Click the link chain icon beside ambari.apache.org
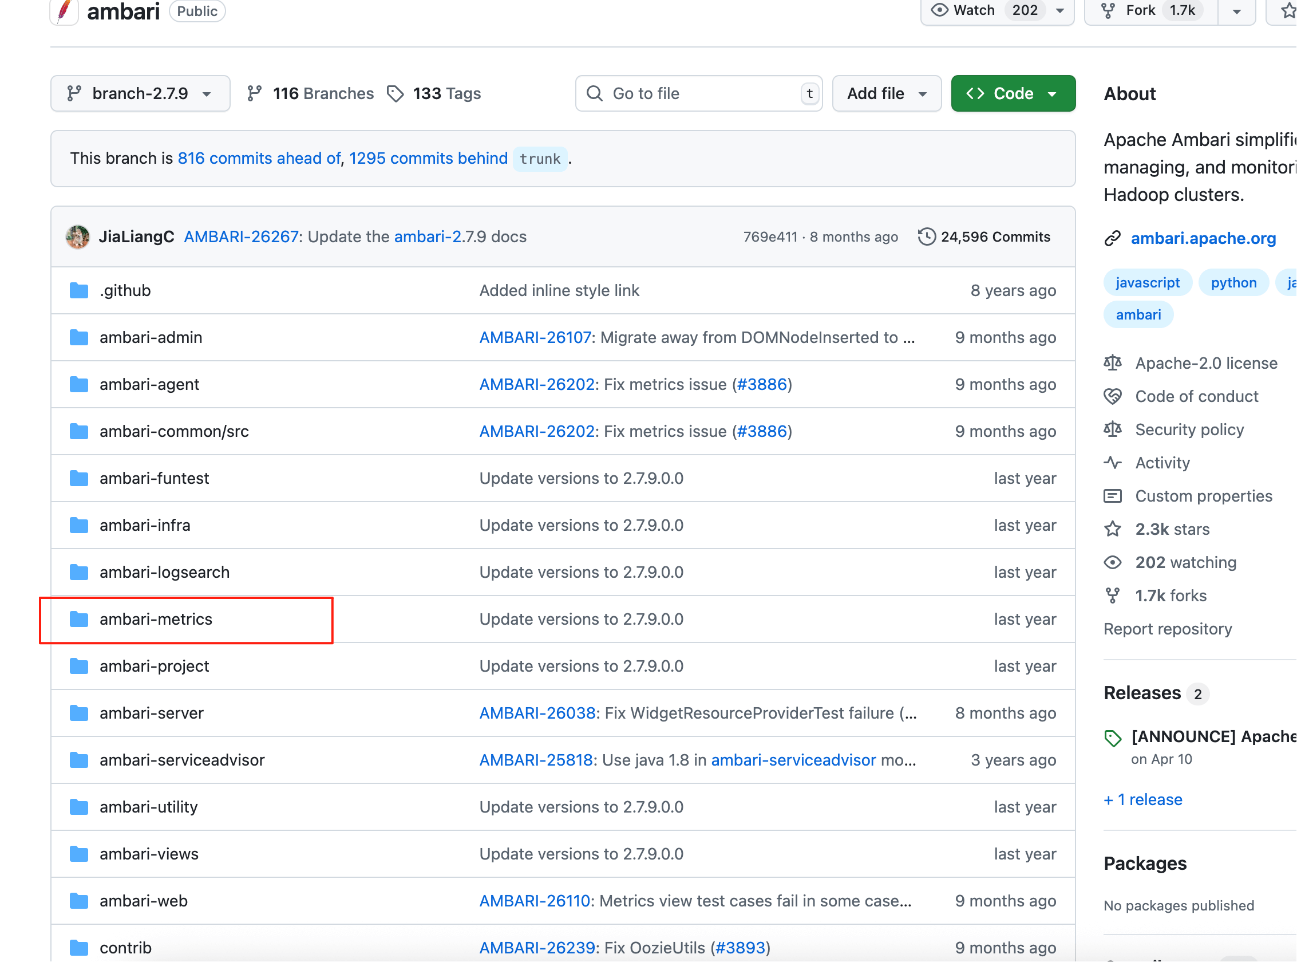Image resolution: width=1297 pixels, height=962 pixels. coord(1113,238)
